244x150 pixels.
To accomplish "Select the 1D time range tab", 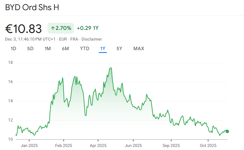I will click(x=13, y=49).
